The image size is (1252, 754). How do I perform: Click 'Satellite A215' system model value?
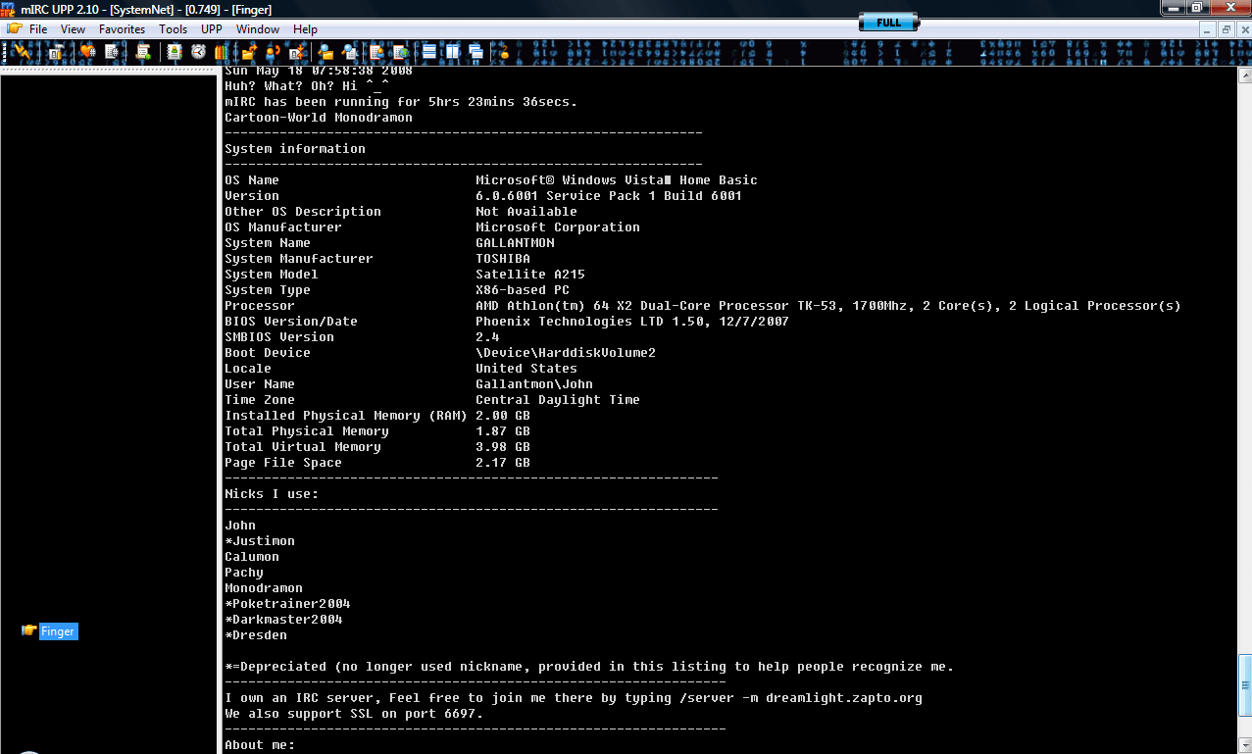(x=530, y=275)
